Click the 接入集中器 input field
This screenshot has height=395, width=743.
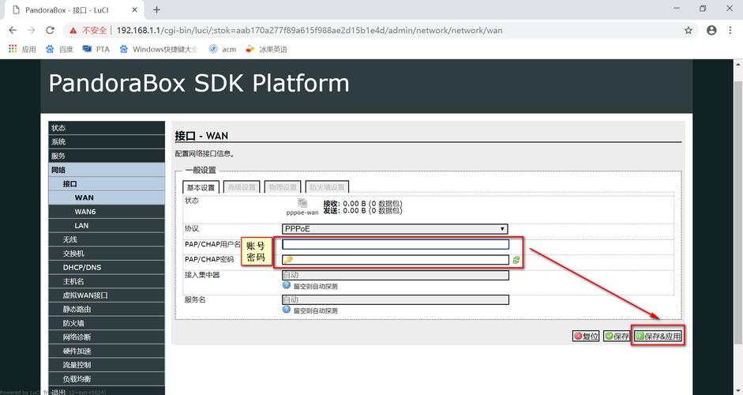point(396,275)
